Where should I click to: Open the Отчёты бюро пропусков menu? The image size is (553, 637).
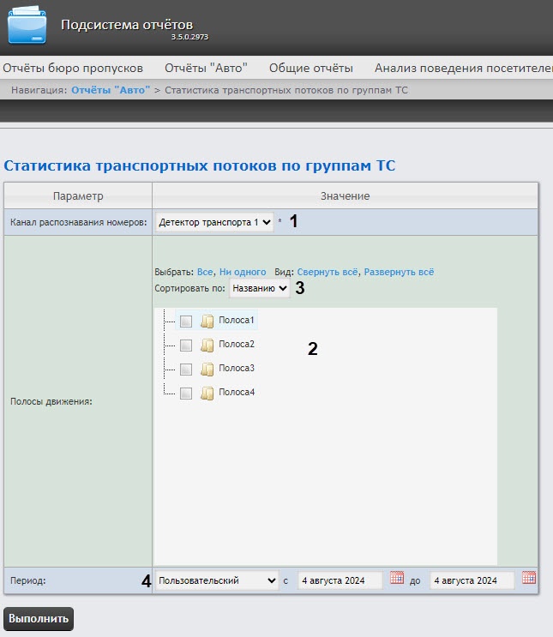click(x=73, y=68)
